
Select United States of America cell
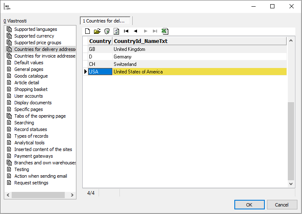pos(200,71)
